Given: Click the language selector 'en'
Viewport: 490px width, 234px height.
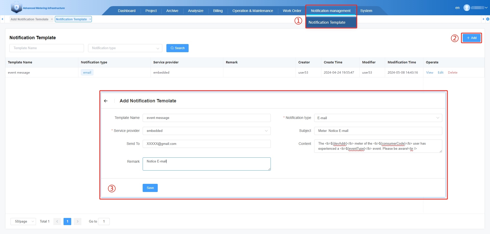Looking at the screenshot, I should click(458, 8).
